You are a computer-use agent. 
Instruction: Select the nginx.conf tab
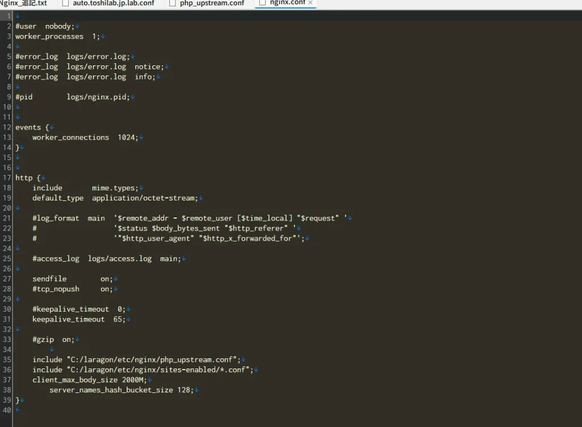(287, 3)
